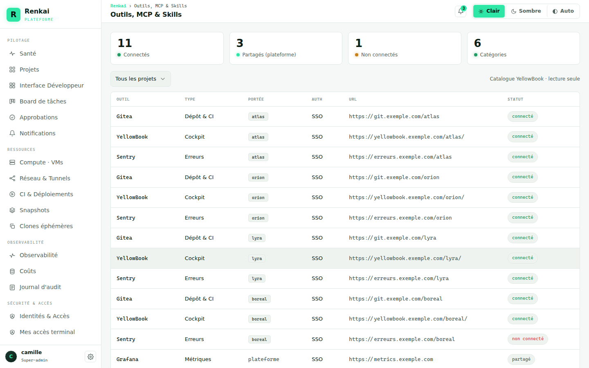
Task: Click URL https://yellowbook.exemple.com/lyra/
Action: click(405, 258)
